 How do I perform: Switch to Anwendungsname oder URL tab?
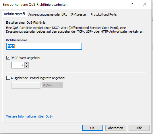(48, 14)
